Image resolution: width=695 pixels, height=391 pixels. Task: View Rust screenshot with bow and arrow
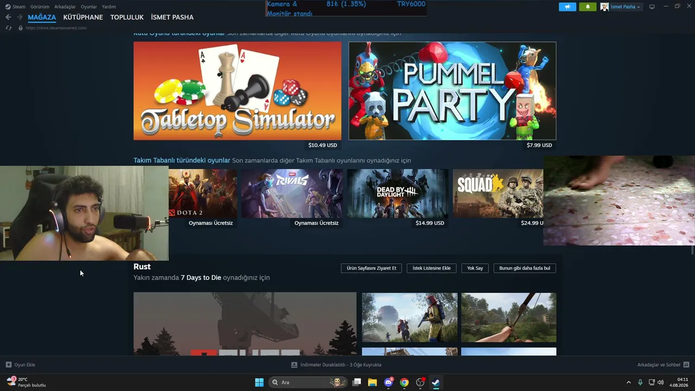click(509, 318)
